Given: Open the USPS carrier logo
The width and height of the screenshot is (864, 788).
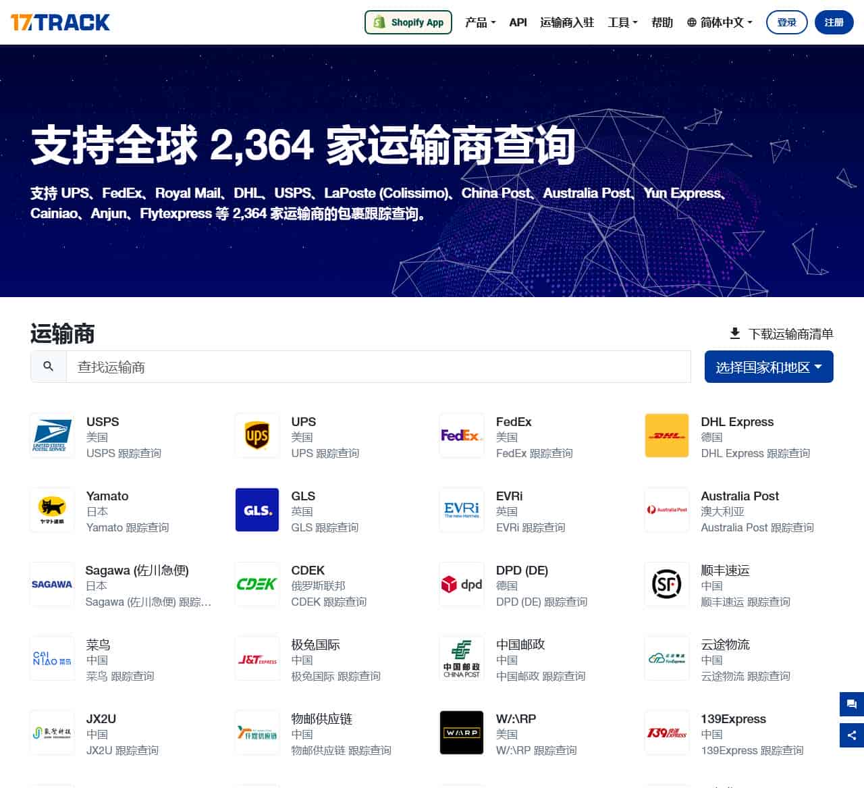Looking at the screenshot, I should [52, 436].
